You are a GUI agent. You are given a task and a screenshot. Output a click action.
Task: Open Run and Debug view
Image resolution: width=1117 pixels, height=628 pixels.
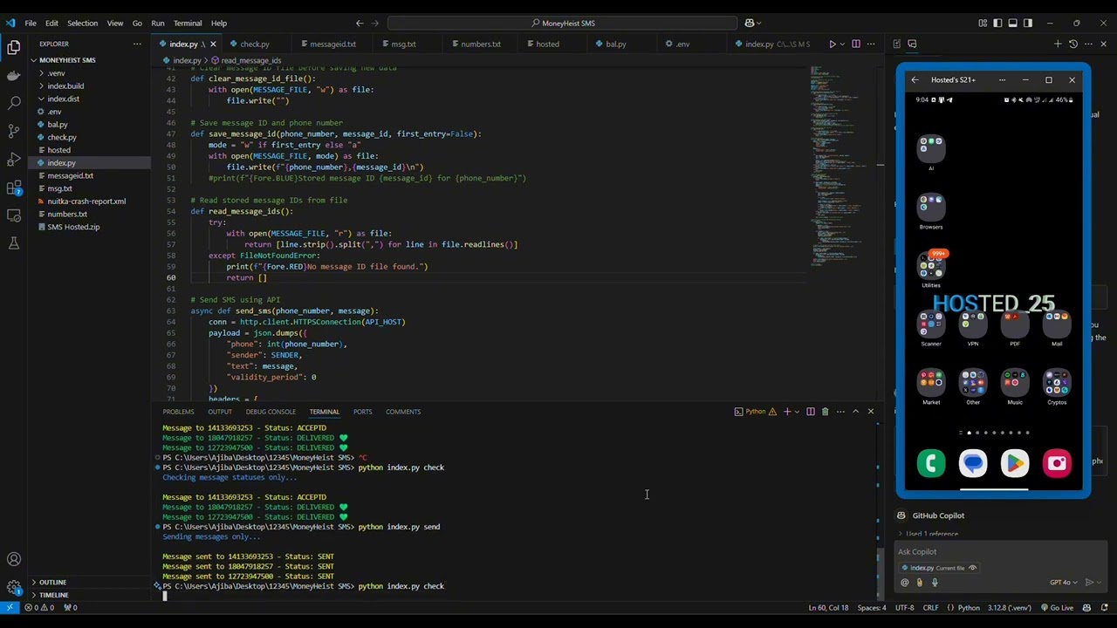click(x=13, y=160)
